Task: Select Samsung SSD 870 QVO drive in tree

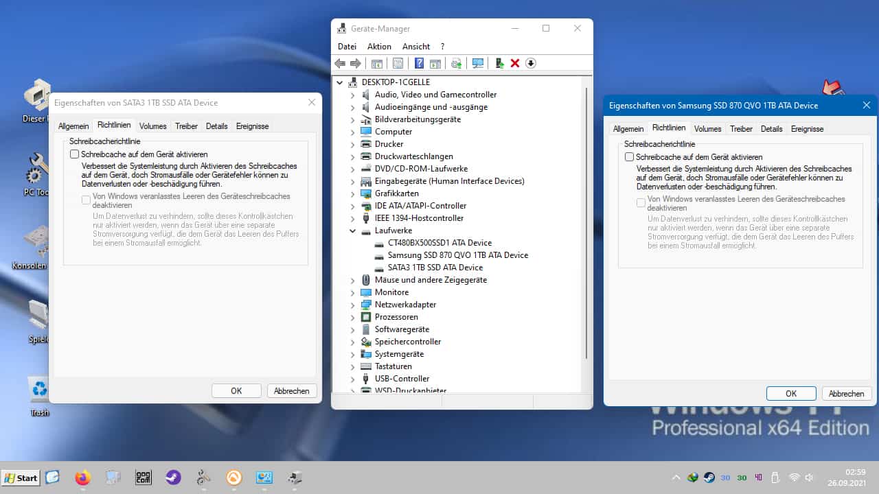Action: click(x=458, y=255)
